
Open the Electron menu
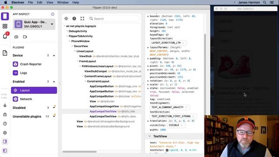pos(18,3)
